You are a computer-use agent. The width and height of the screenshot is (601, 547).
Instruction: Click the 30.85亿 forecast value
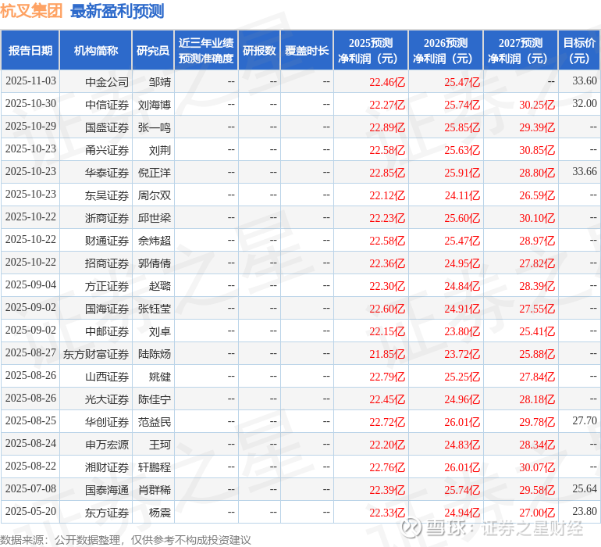(537, 150)
